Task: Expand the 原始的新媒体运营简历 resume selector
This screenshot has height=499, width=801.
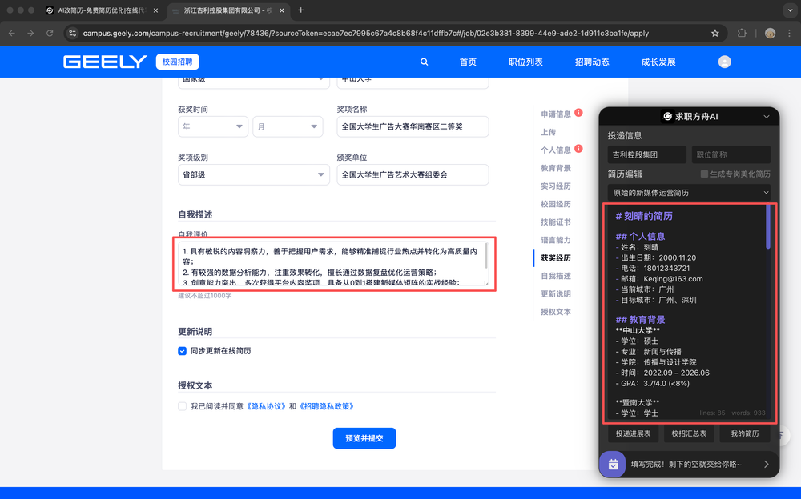Action: click(689, 193)
